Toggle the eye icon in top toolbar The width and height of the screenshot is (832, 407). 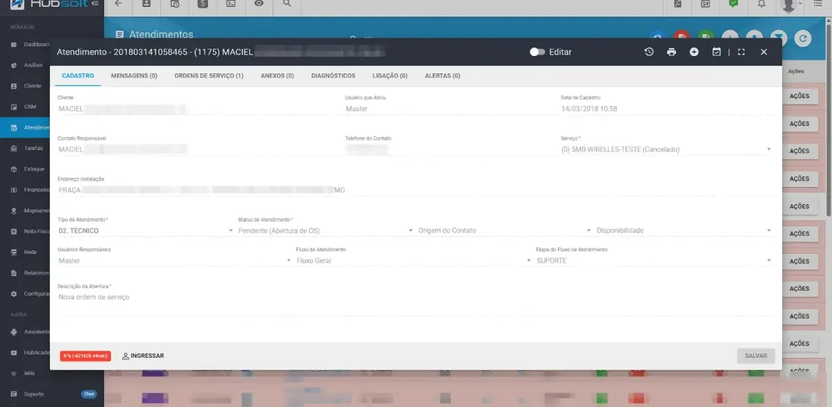pyautogui.click(x=259, y=3)
